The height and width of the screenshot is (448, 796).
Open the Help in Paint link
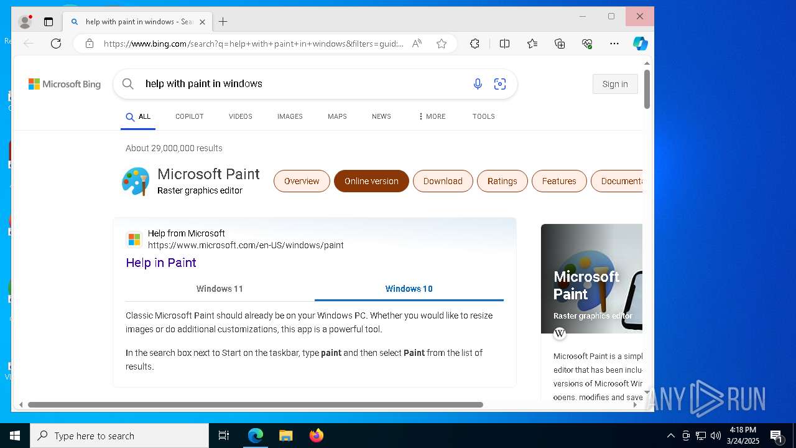161,263
